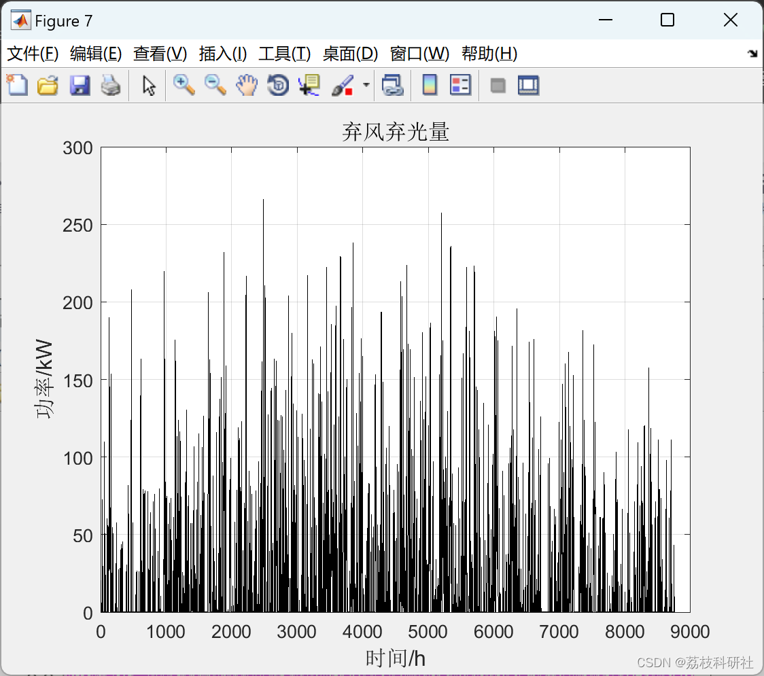The height and width of the screenshot is (676, 764).
Task: Click Show Plot Tools icon
Action: tap(528, 85)
